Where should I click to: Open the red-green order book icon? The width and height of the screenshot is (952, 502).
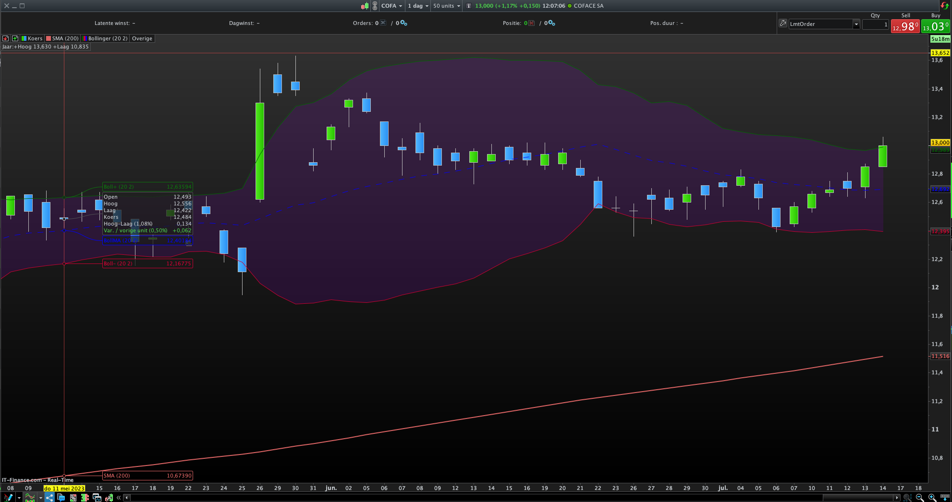(x=85, y=498)
